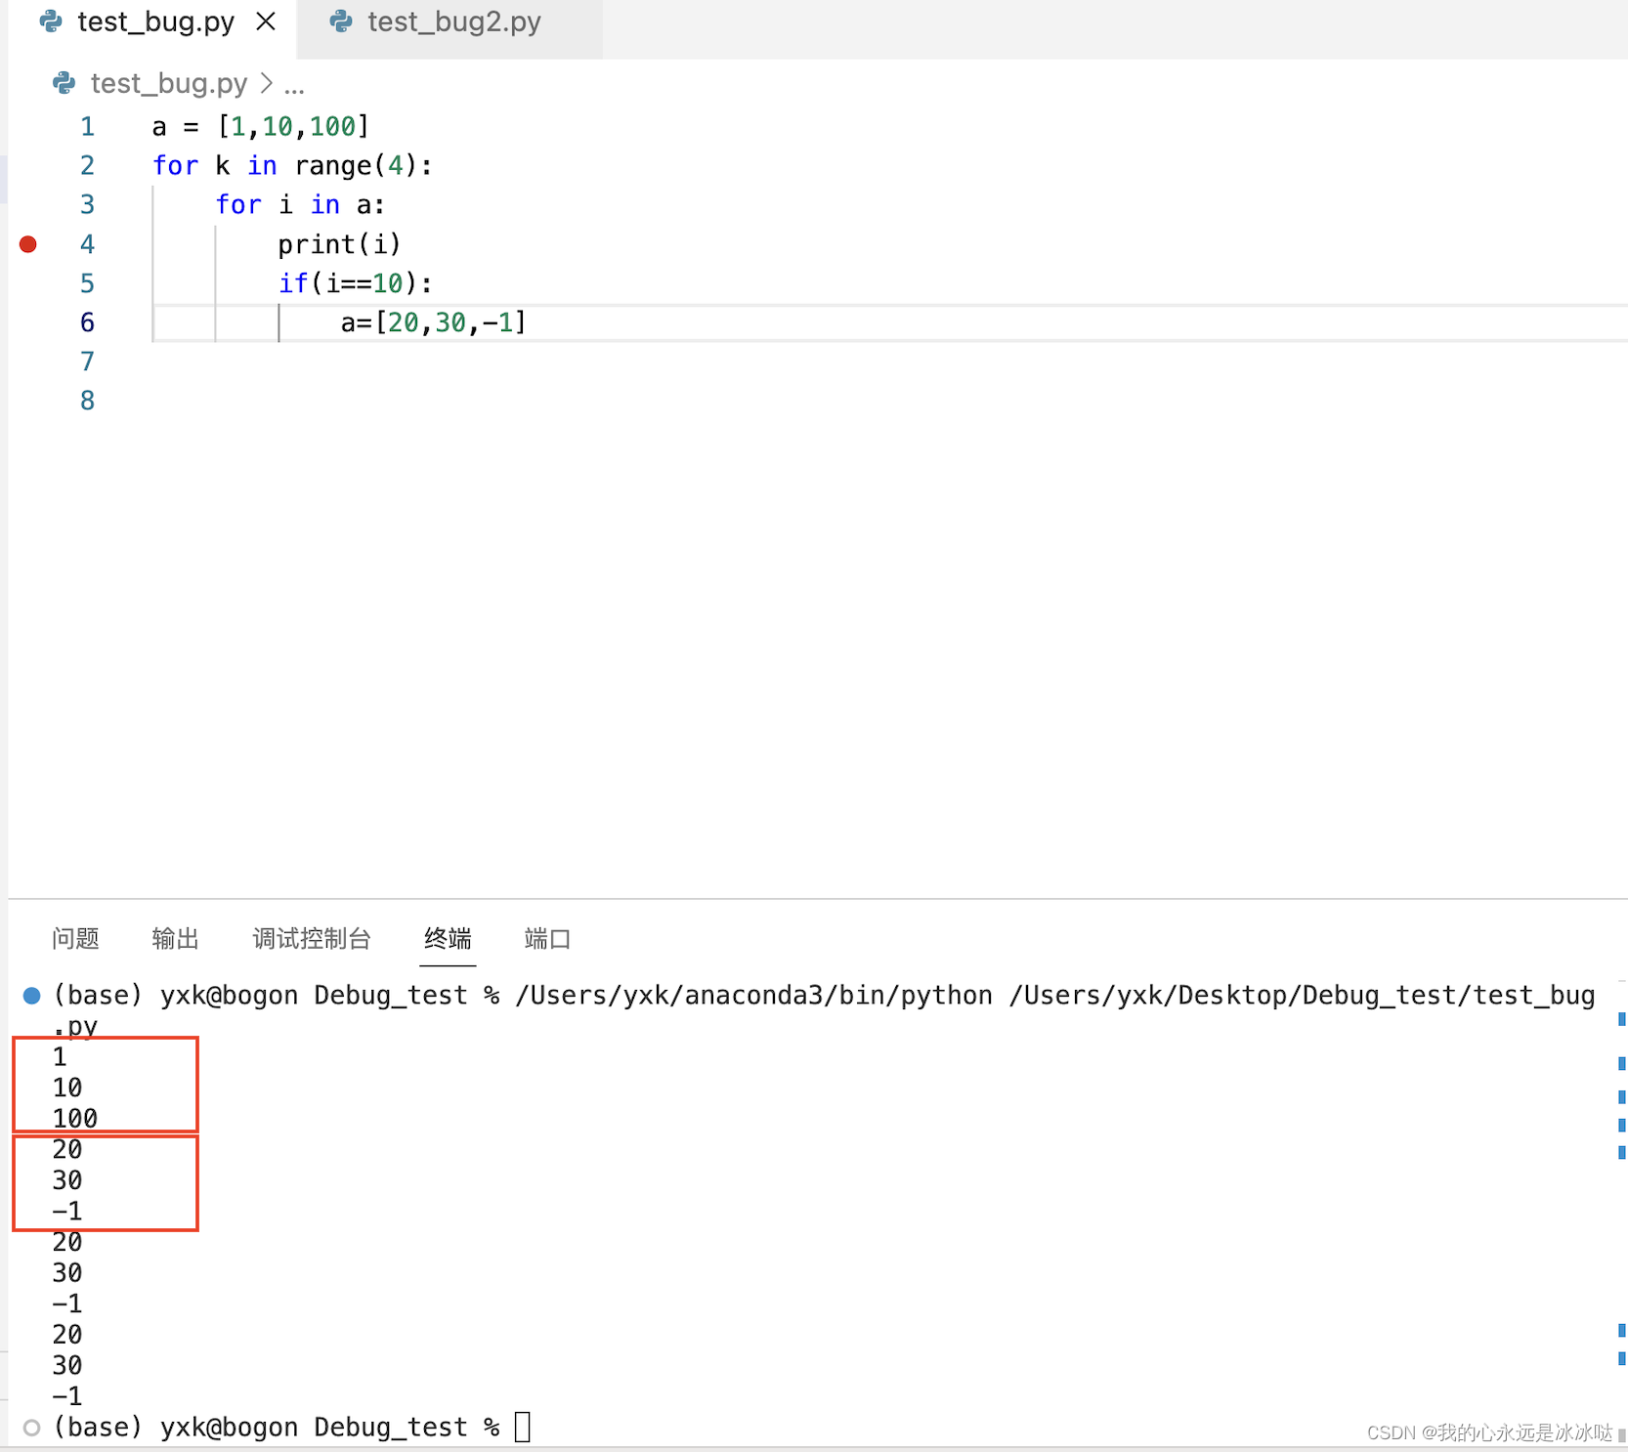Open the 问题 (Problems) panel tab
The width and height of the screenshot is (1628, 1452).
pos(75,939)
